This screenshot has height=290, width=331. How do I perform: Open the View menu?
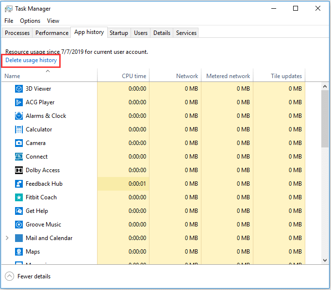(x=53, y=21)
